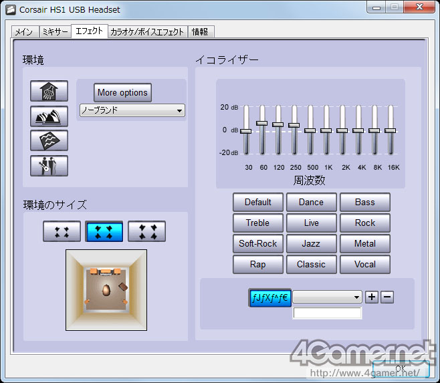Select the large environment size button
The width and height of the screenshot is (440, 383).
click(146, 231)
